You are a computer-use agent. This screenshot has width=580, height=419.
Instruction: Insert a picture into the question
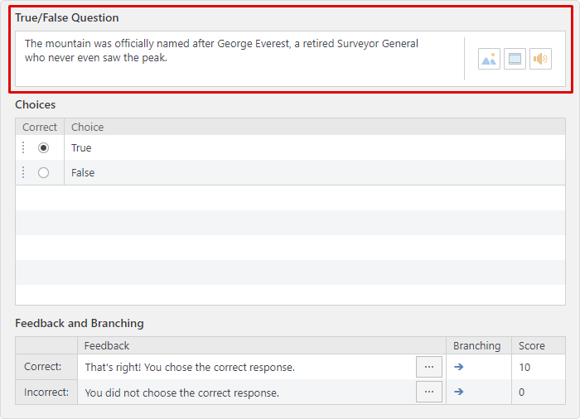489,59
